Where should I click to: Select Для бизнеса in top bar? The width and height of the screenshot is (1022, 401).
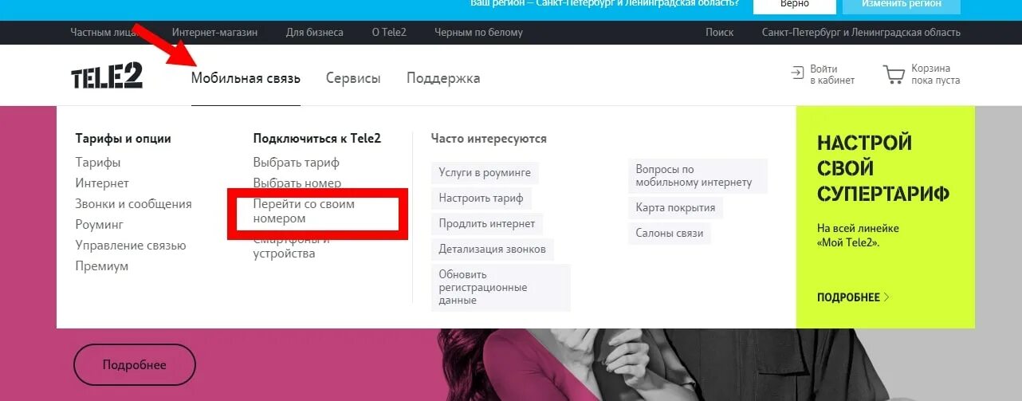[315, 33]
